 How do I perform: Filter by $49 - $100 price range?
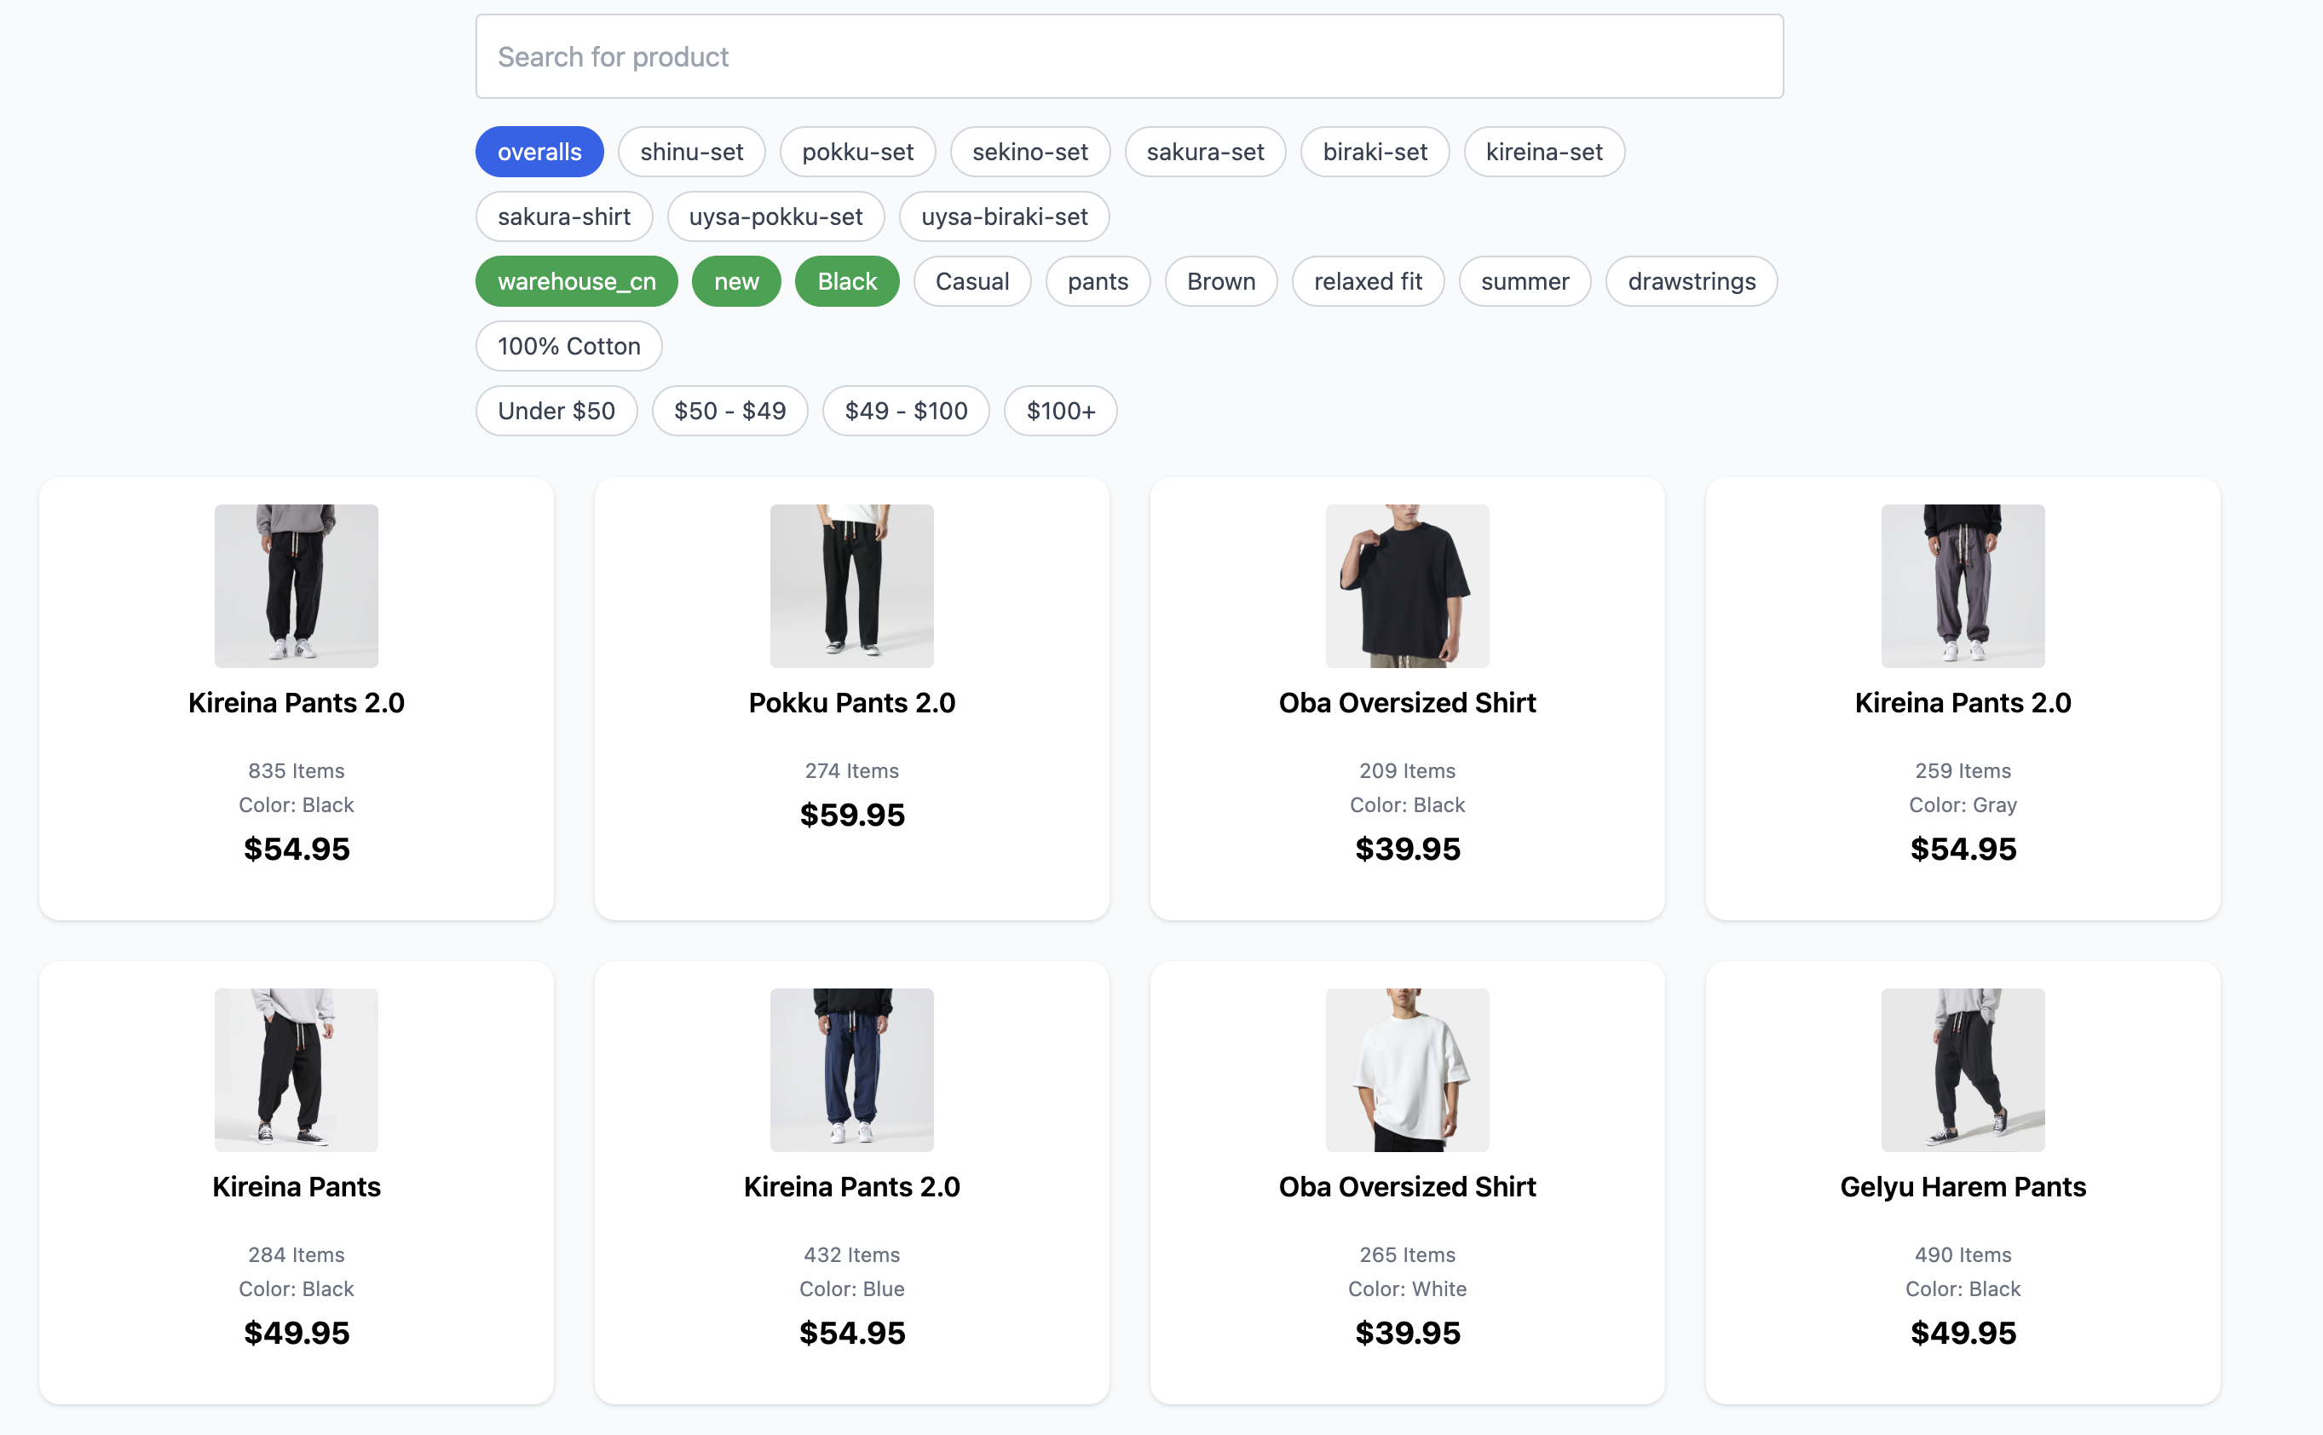[906, 410]
